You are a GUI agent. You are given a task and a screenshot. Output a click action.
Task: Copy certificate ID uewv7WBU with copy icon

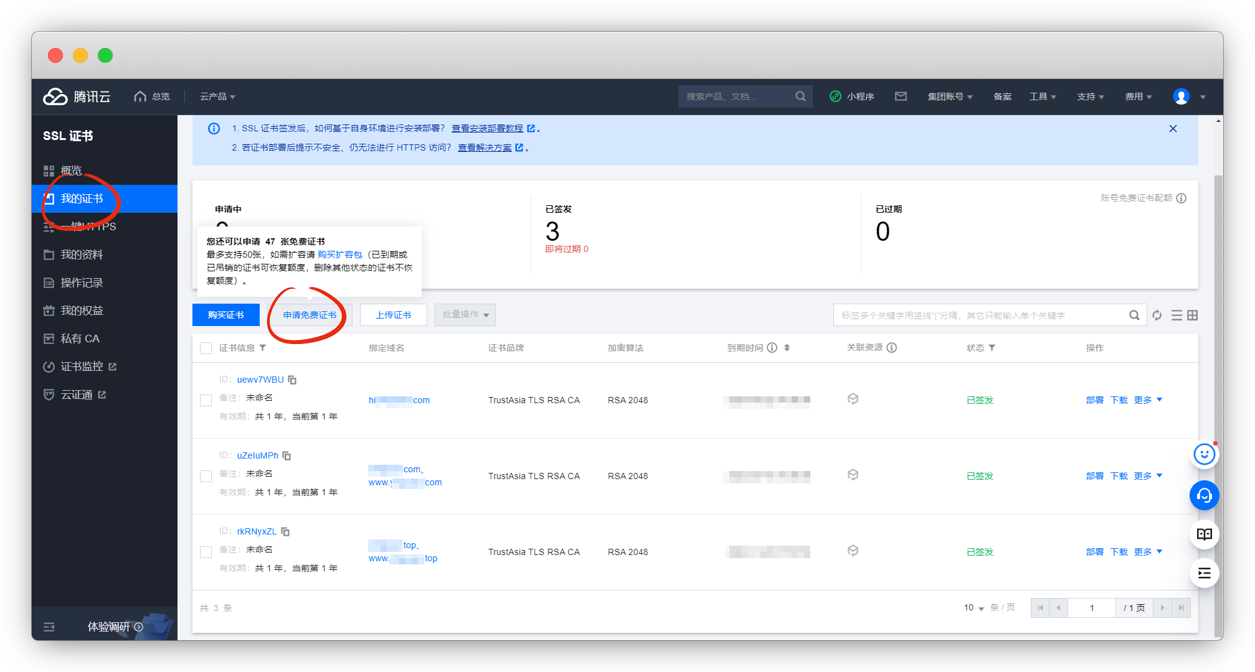pos(292,380)
